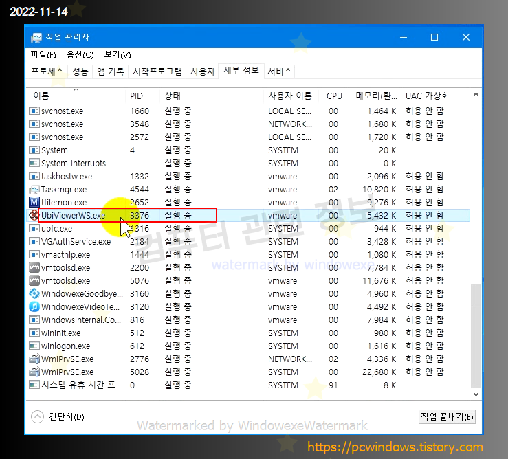
Task: Click the tfilemon.exe M icon
Action: coord(34,203)
